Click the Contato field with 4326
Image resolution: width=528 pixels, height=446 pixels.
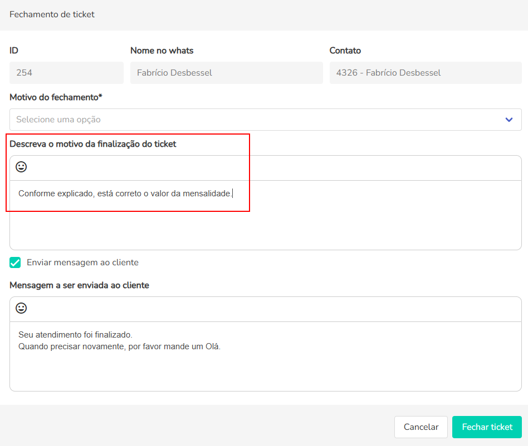click(x=425, y=73)
